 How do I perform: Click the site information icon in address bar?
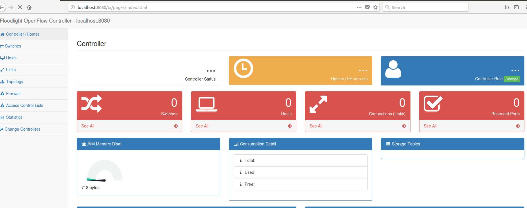73,8
